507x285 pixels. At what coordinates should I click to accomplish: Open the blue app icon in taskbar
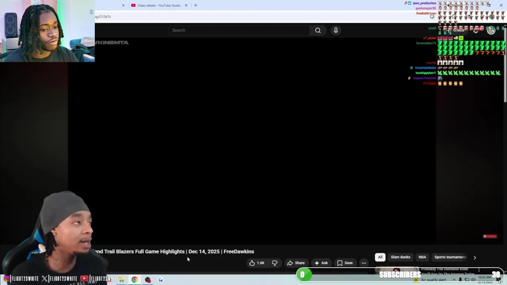pyautogui.click(x=160, y=280)
